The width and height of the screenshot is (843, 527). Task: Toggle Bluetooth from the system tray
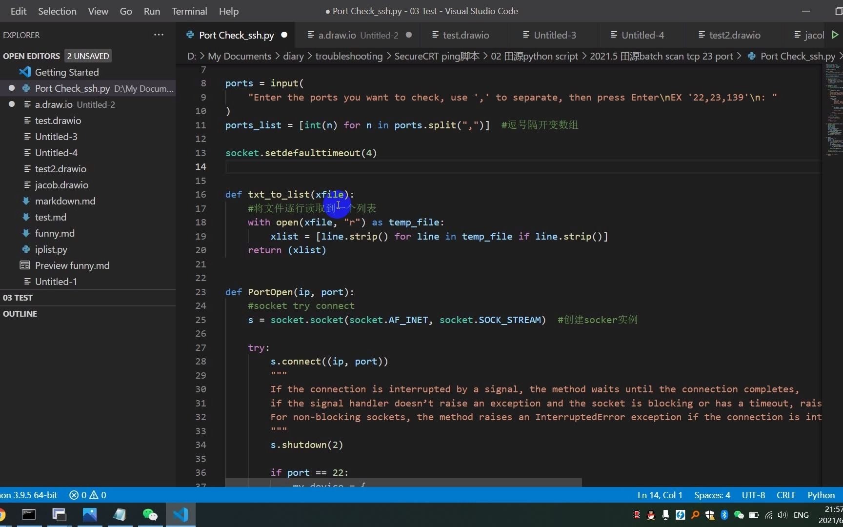coord(724,515)
